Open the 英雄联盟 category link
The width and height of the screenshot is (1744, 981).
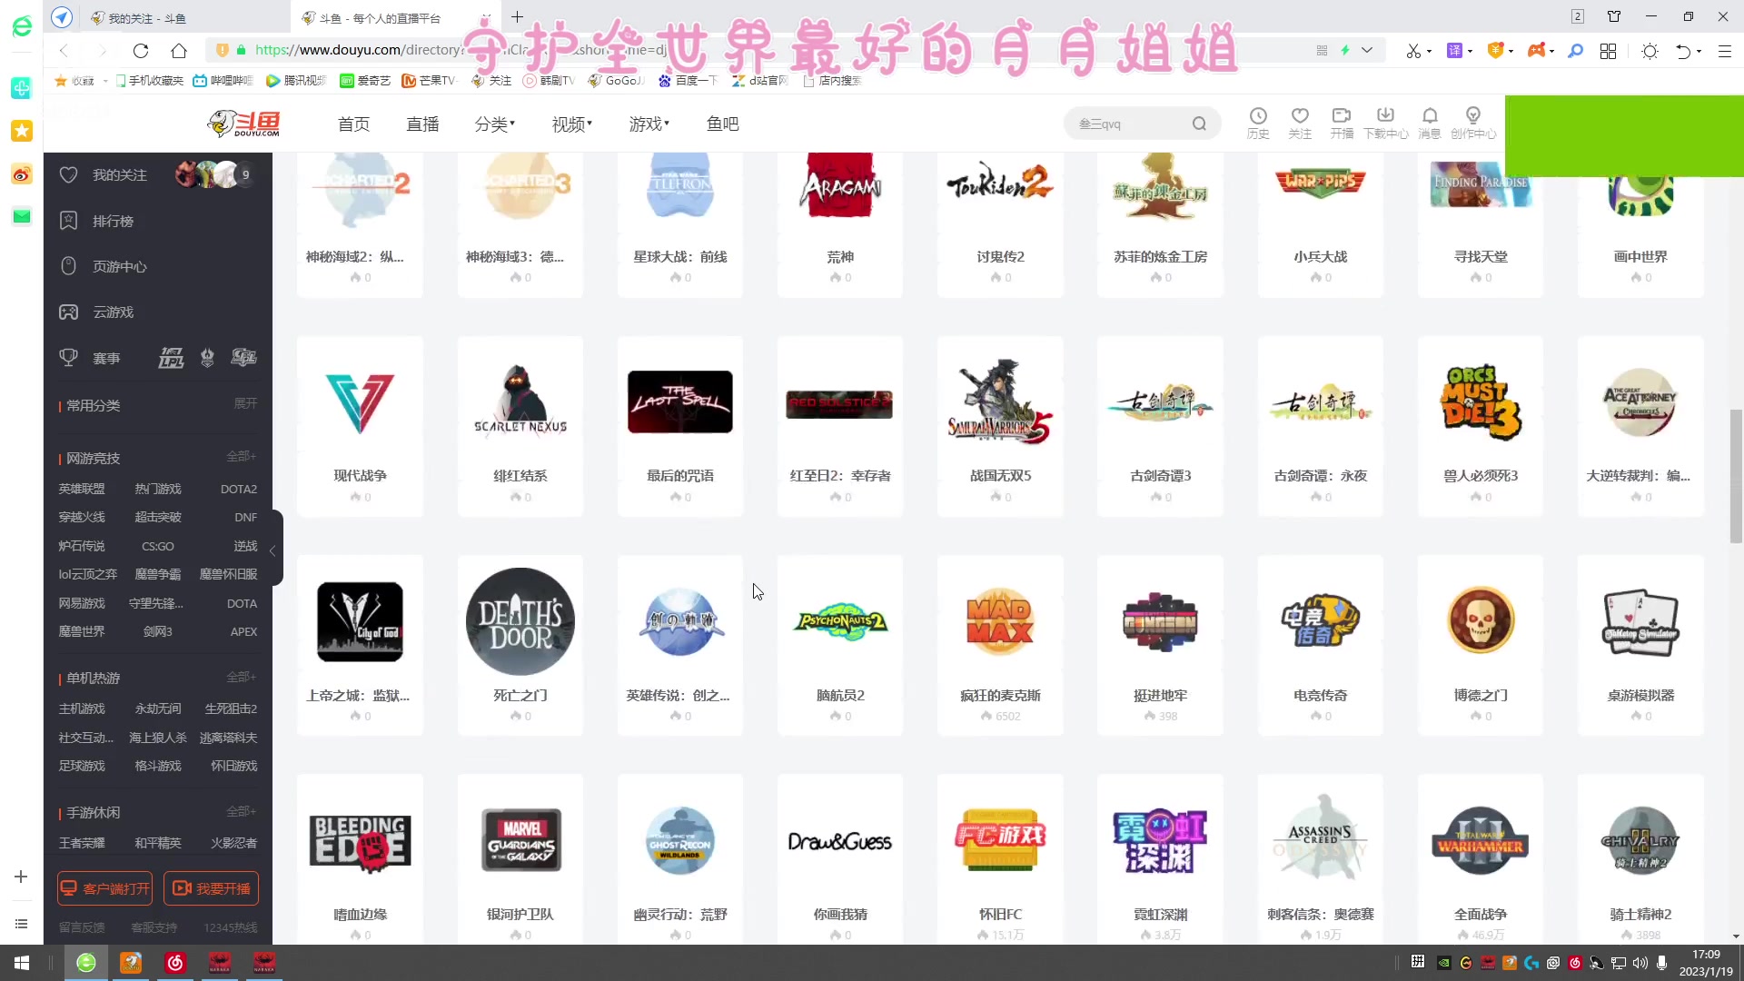pyautogui.click(x=82, y=489)
